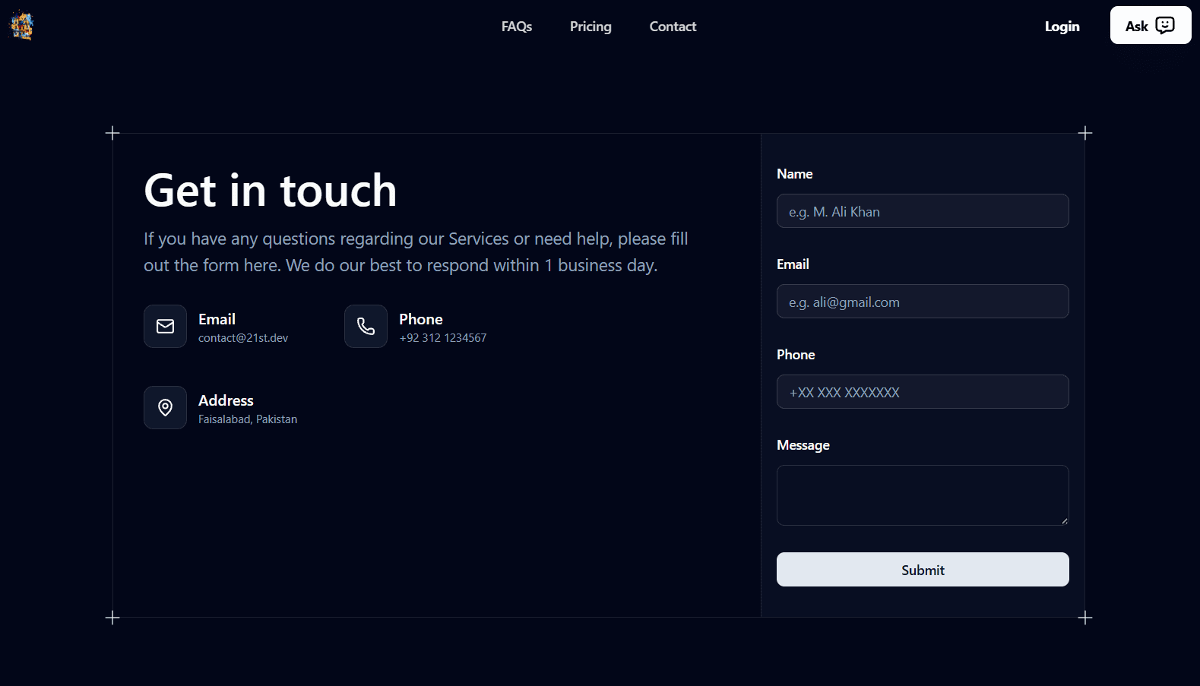Click the envelope icon beside Email contact

click(x=165, y=326)
